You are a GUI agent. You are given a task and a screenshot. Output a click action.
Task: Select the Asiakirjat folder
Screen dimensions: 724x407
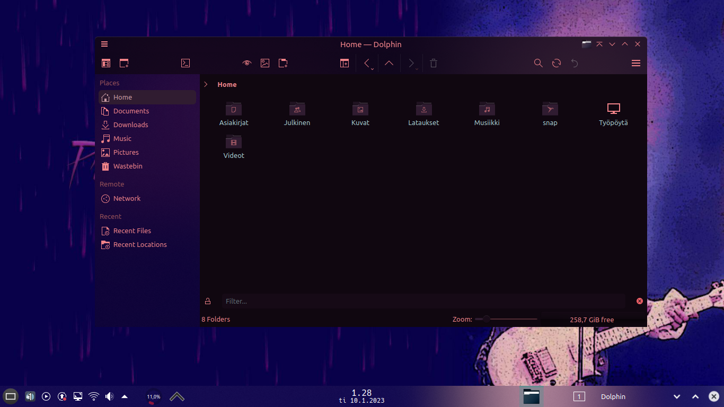[x=234, y=114]
